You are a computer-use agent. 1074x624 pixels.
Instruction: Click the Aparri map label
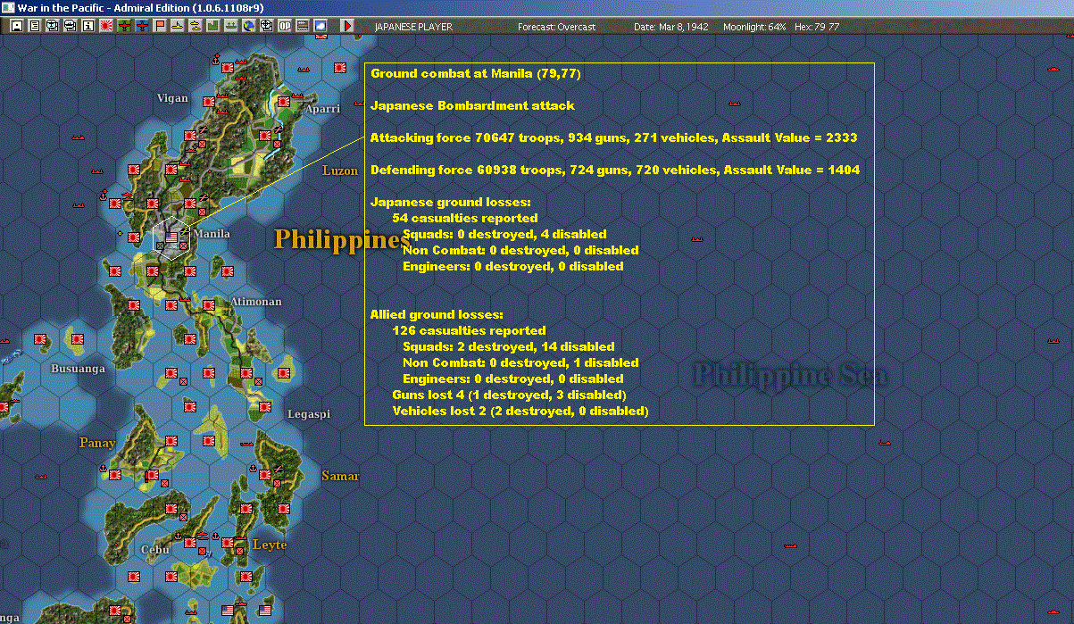click(x=322, y=108)
